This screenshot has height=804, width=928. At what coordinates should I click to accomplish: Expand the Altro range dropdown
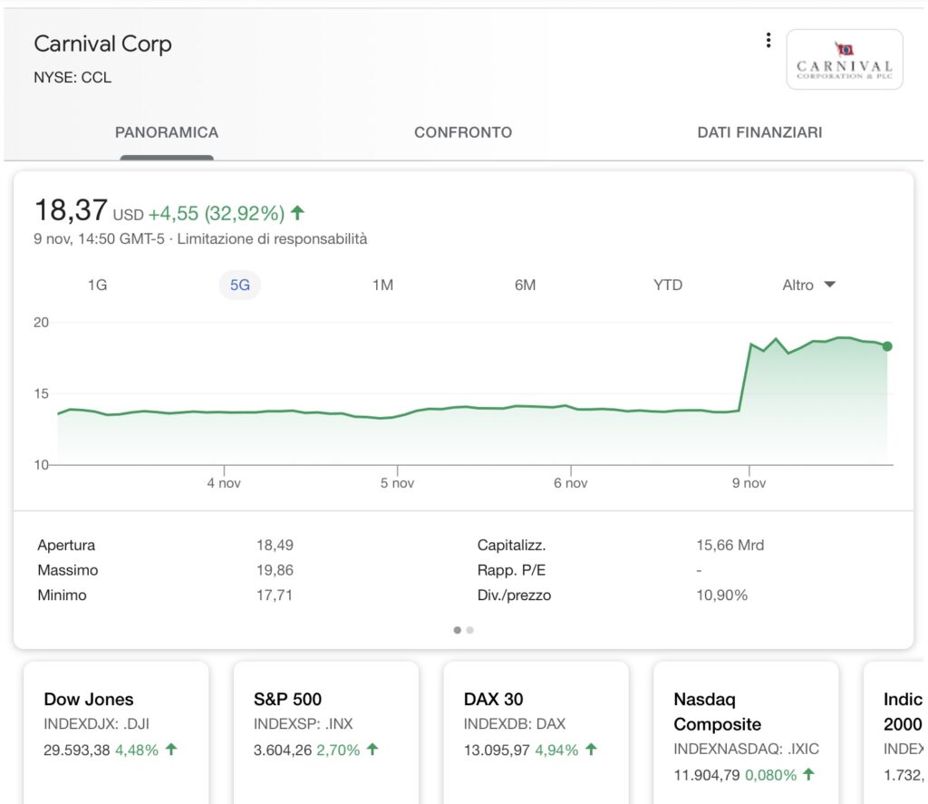click(808, 285)
